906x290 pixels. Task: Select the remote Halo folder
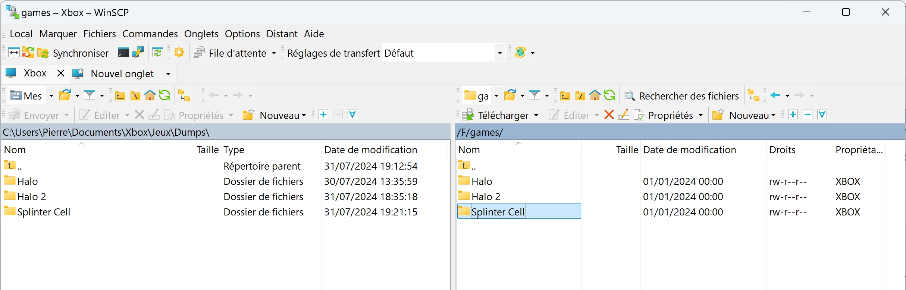482,181
